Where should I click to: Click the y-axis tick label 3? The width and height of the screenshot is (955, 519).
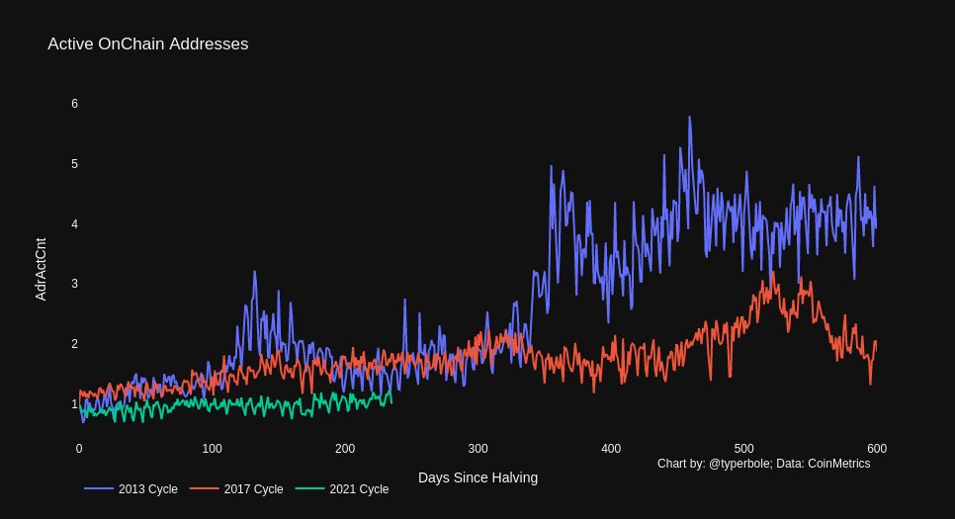coord(74,284)
